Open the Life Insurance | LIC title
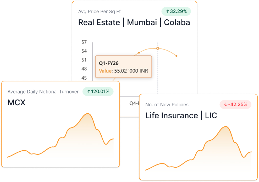259x182 pixels. [x=181, y=116]
